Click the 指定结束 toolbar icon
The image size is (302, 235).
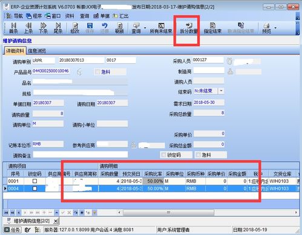point(212,28)
